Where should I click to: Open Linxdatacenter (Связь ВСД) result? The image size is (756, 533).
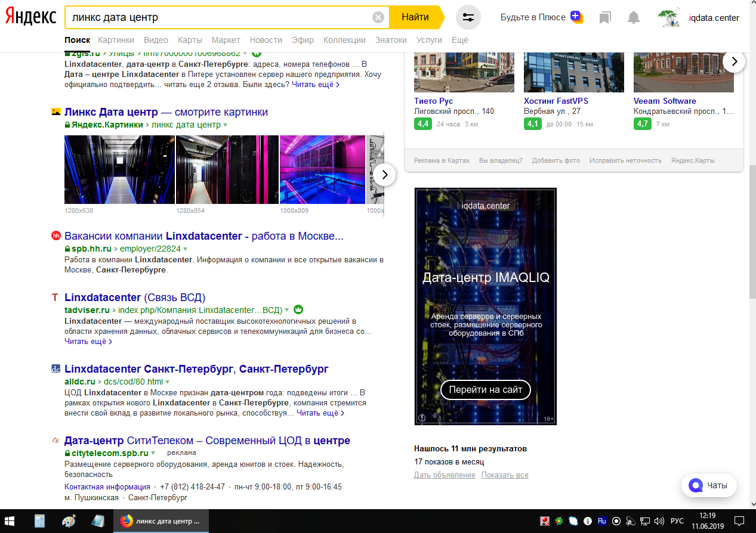(135, 298)
